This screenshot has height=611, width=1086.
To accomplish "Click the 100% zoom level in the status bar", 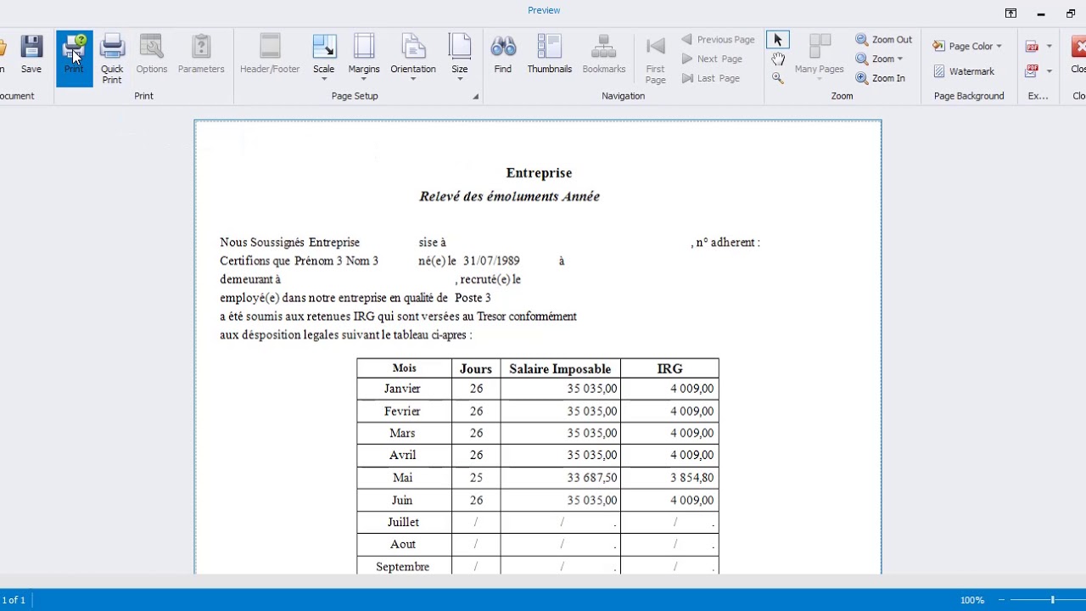I will (972, 600).
